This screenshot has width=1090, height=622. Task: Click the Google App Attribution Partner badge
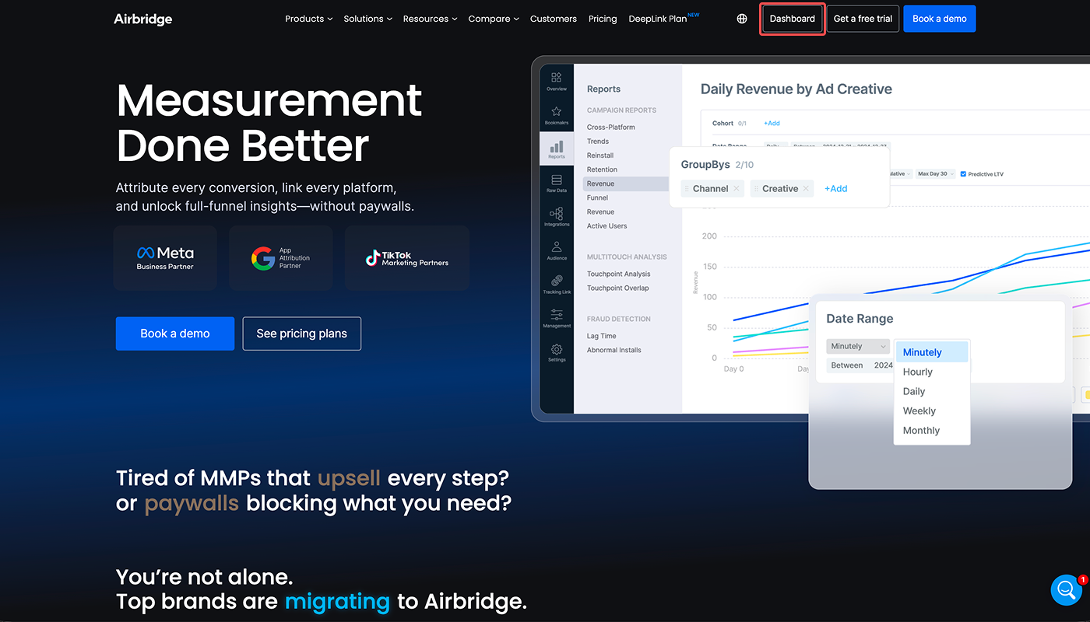point(281,258)
